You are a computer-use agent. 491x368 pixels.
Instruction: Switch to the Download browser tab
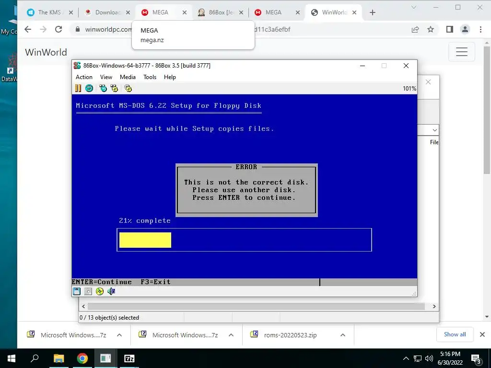106,12
